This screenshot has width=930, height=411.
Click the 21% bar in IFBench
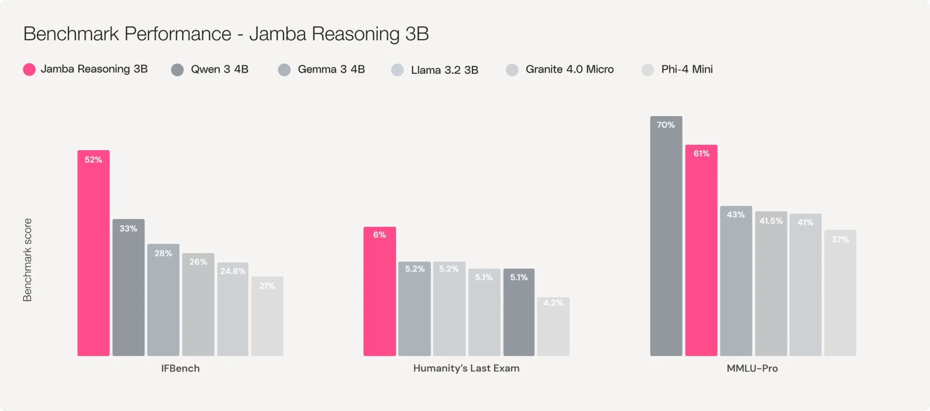[x=267, y=316]
